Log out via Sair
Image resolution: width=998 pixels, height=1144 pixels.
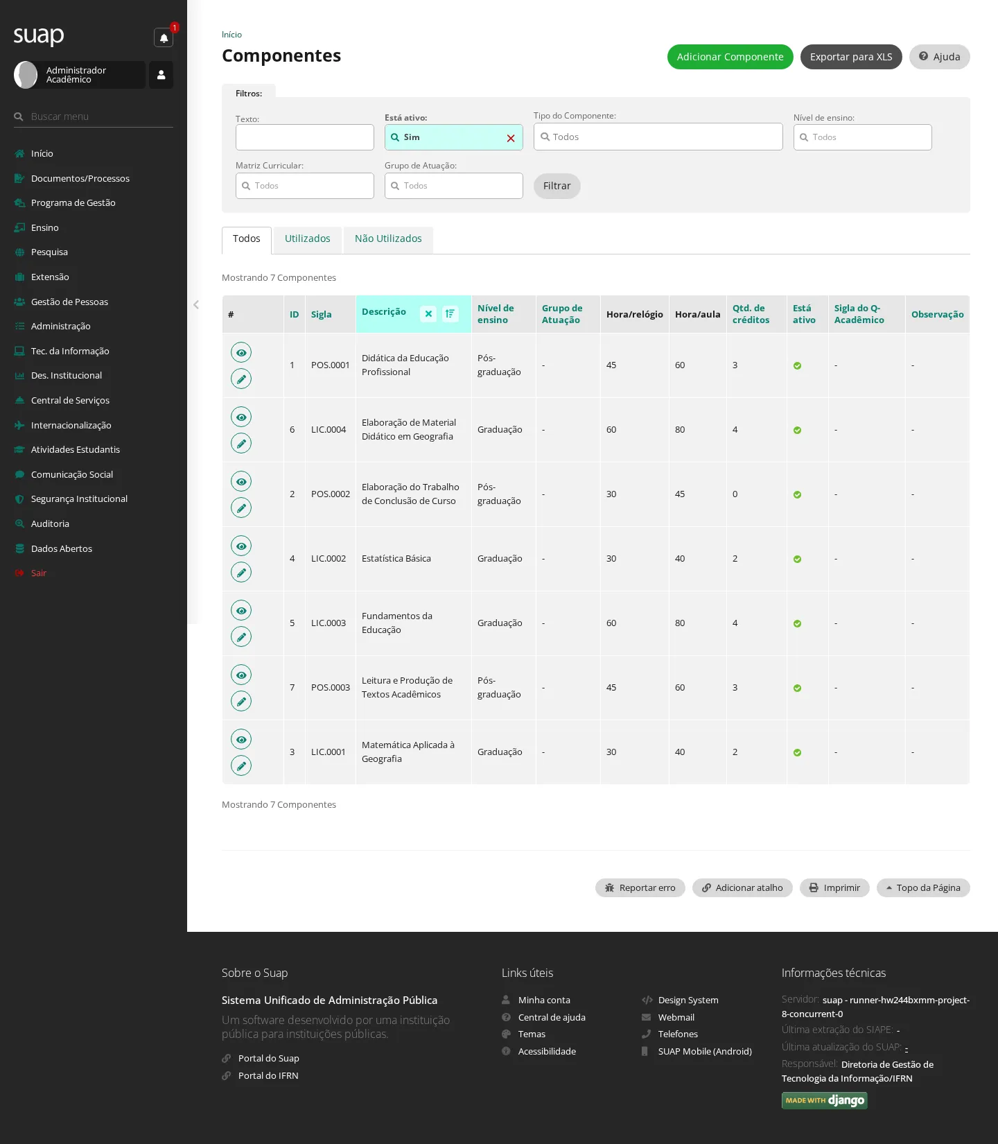tap(39, 573)
